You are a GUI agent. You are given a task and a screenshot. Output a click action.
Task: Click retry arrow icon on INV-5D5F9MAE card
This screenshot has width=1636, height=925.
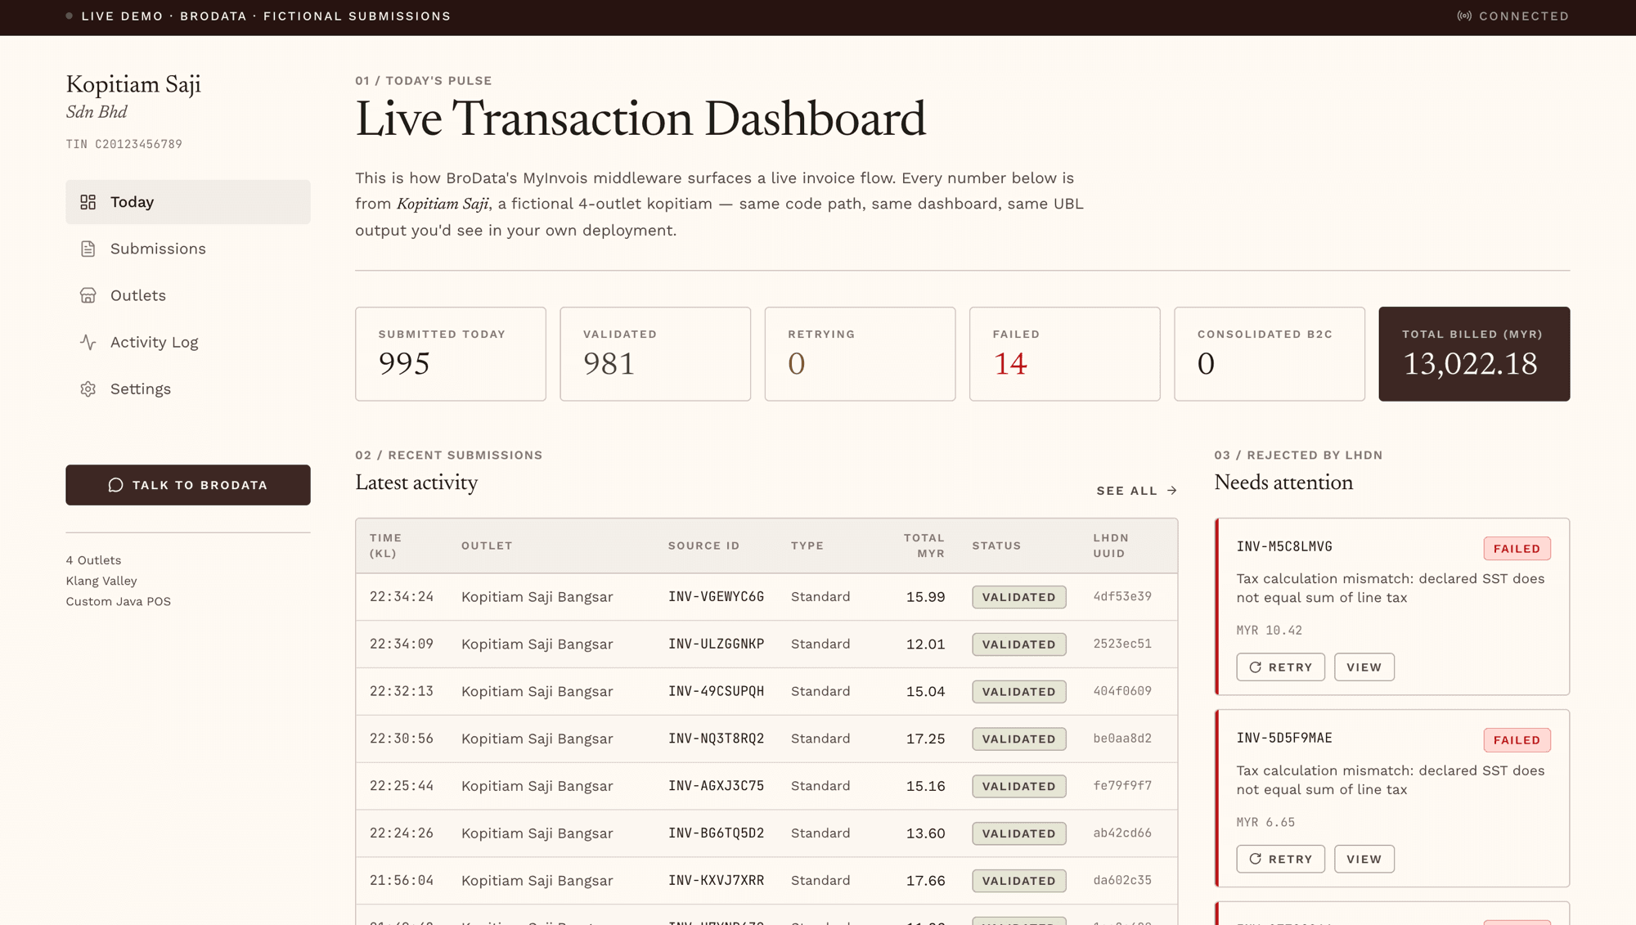pos(1256,859)
